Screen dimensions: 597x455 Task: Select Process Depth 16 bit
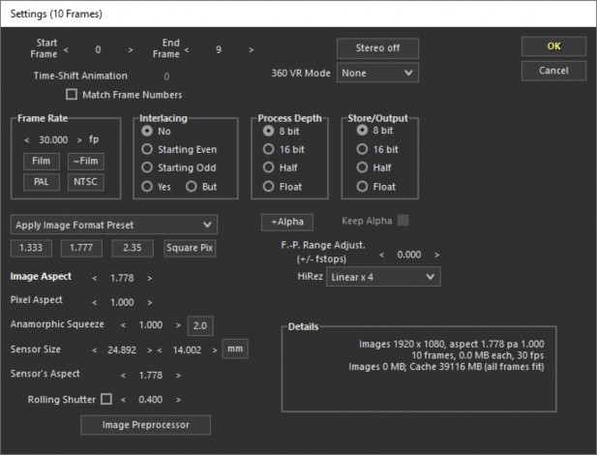point(268,149)
